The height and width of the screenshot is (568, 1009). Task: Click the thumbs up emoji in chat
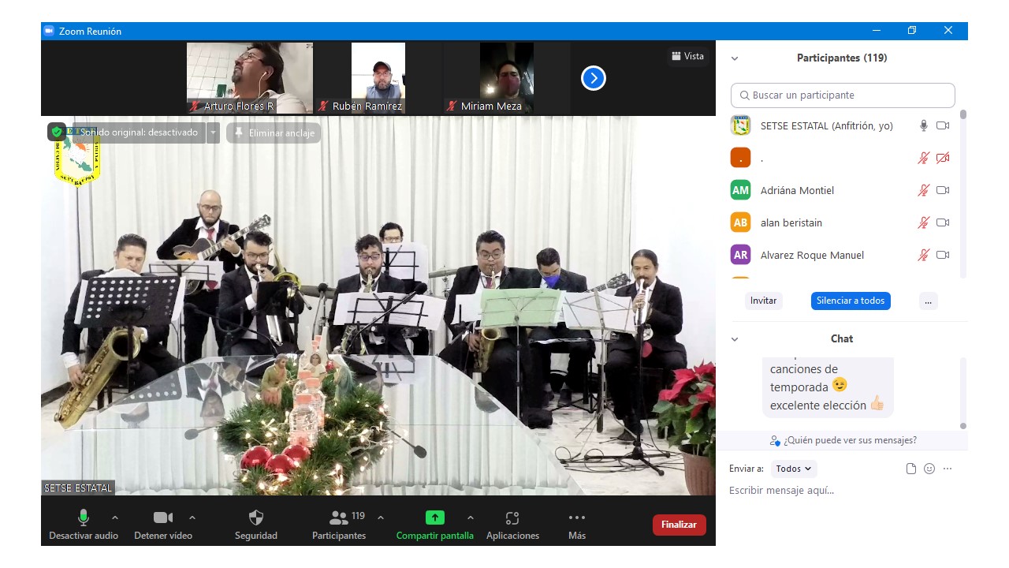[x=878, y=405]
